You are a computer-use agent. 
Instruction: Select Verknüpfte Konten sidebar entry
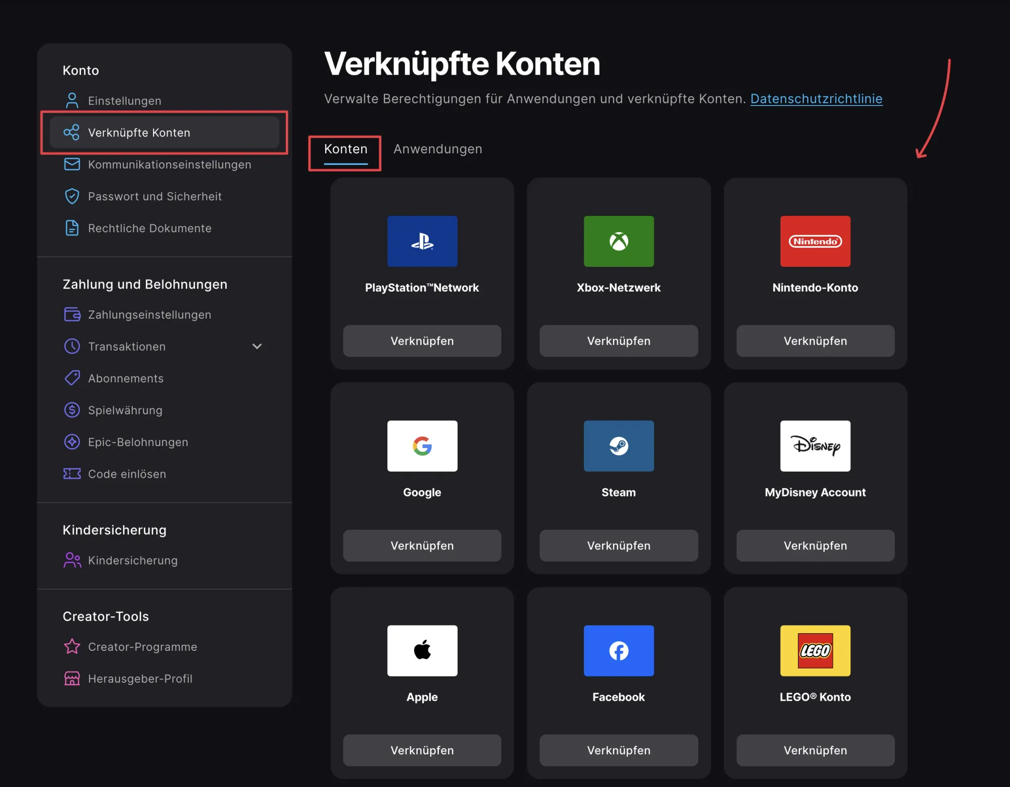click(x=164, y=132)
